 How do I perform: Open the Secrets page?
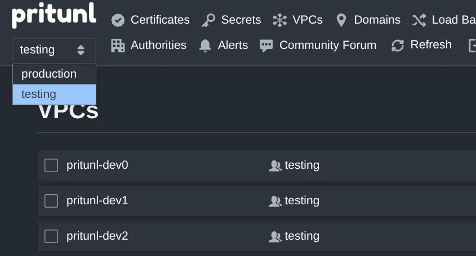(x=241, y=20)
